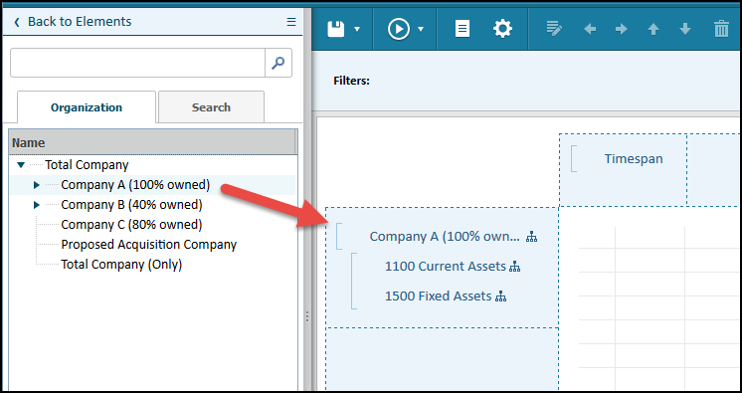Click into the element search input field
This screenshot has width=742, height=393.
137,63
